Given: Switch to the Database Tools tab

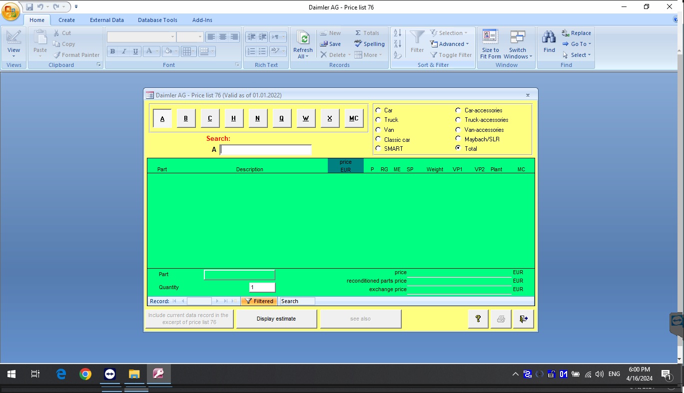Looking at the screenshot, I should tap(157, 20).
